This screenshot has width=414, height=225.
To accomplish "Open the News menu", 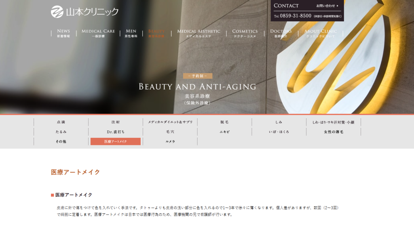I will point(63,33).
